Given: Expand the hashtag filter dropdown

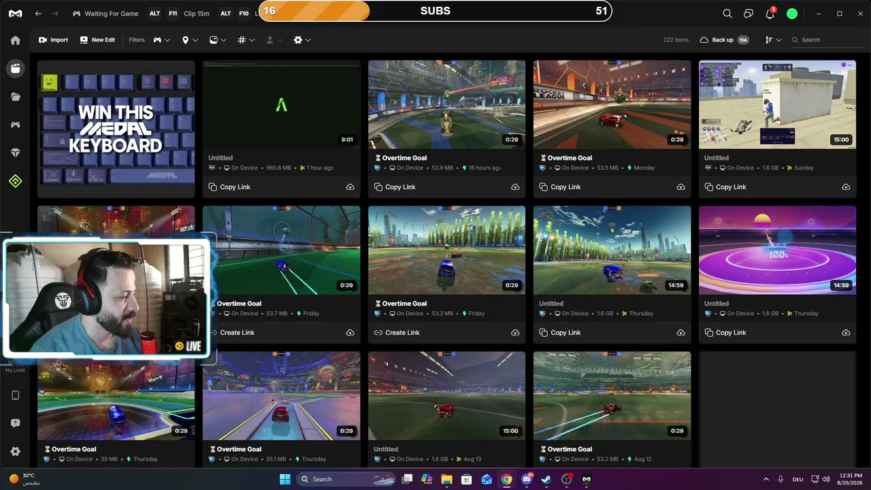Looking at the screenshot, I should [x=246, y=40].
